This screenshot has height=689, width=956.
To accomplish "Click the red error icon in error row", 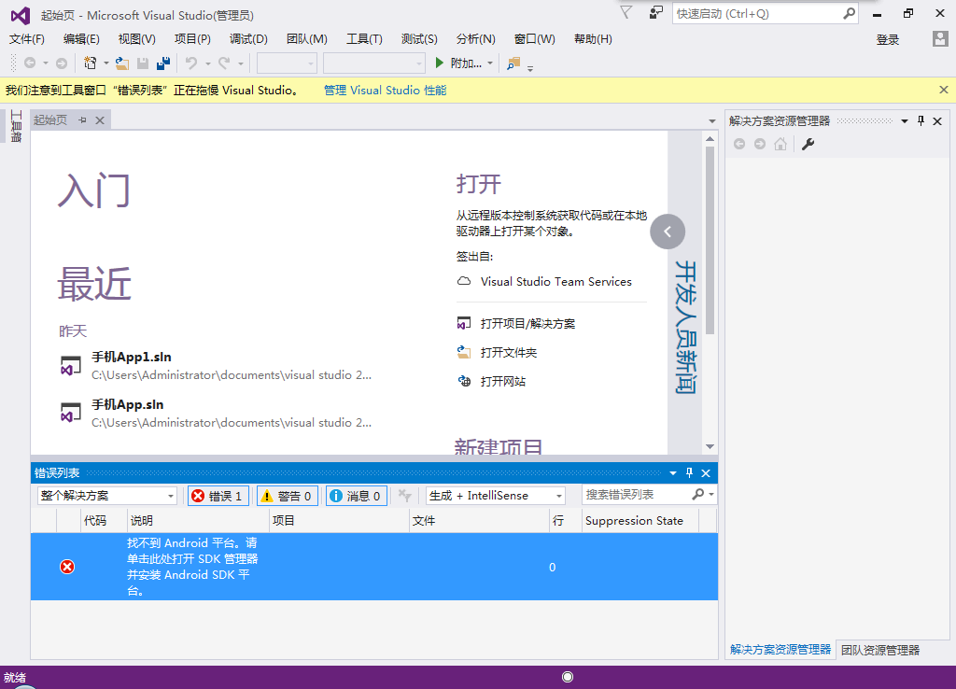I will coord(67,567).
